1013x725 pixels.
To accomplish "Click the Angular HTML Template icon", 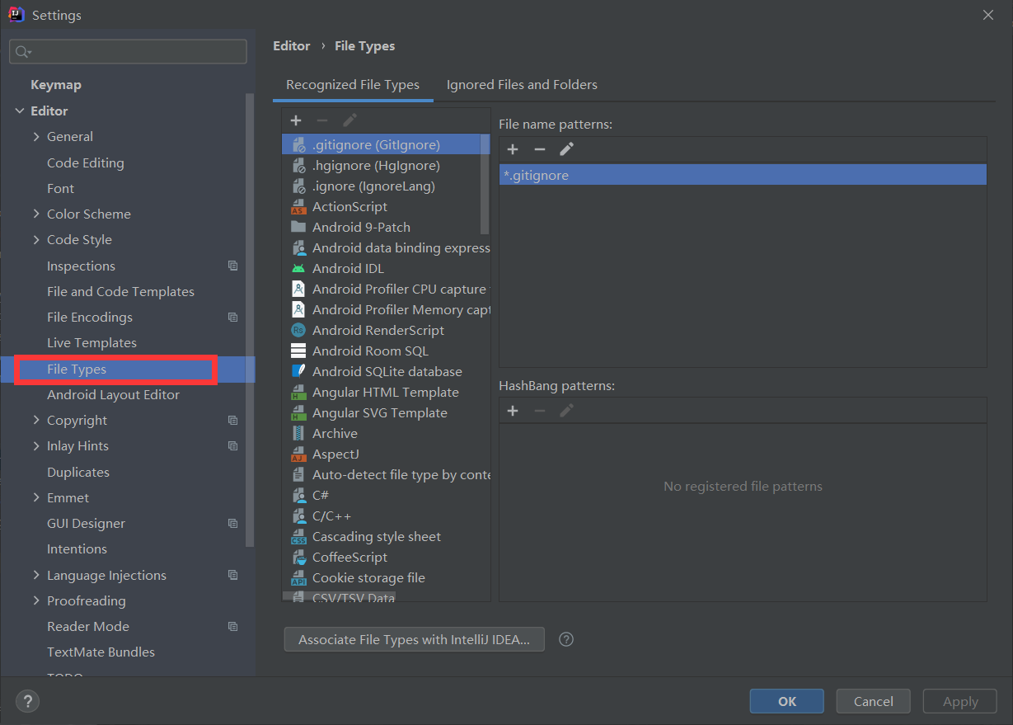I will point(298,393).
